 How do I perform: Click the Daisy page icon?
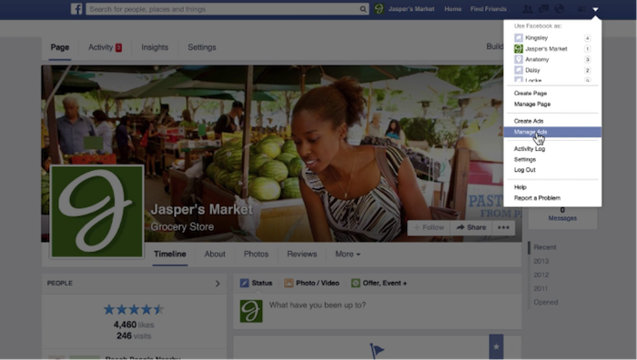click(x=519, y=70)
